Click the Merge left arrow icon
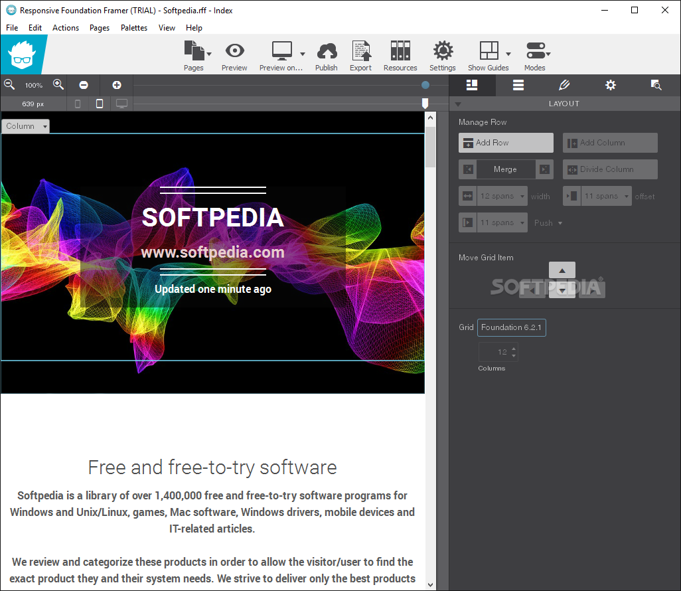 (468, 169)
